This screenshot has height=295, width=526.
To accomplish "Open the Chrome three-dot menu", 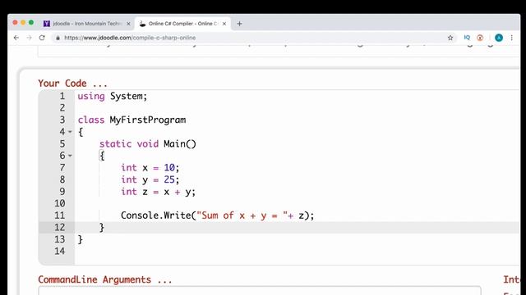I will (x=511, y=38).
